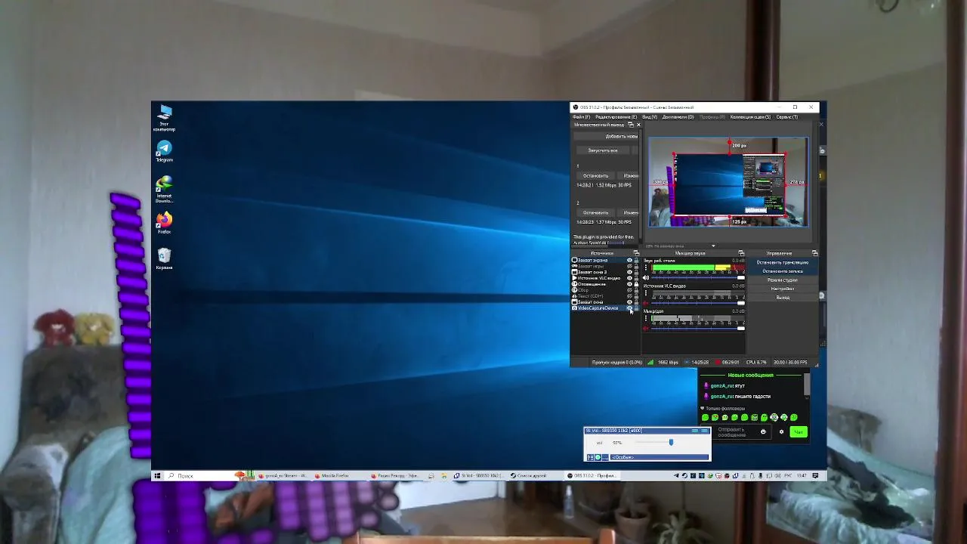Open chat settings gear icon
This screenshot has height=544, width=967.
(781, 431)
